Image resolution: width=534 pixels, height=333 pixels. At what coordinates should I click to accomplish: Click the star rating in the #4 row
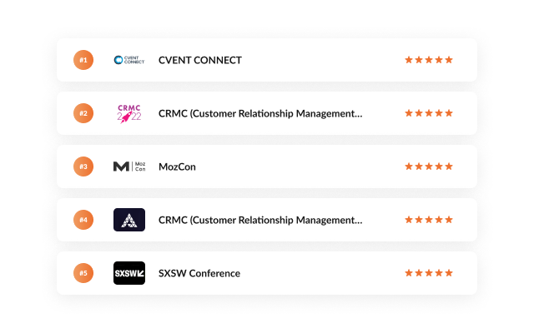pos(429,220)
